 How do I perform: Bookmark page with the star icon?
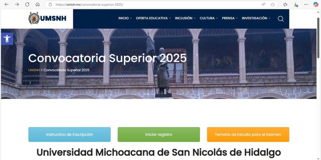click(x=273, y=4)
